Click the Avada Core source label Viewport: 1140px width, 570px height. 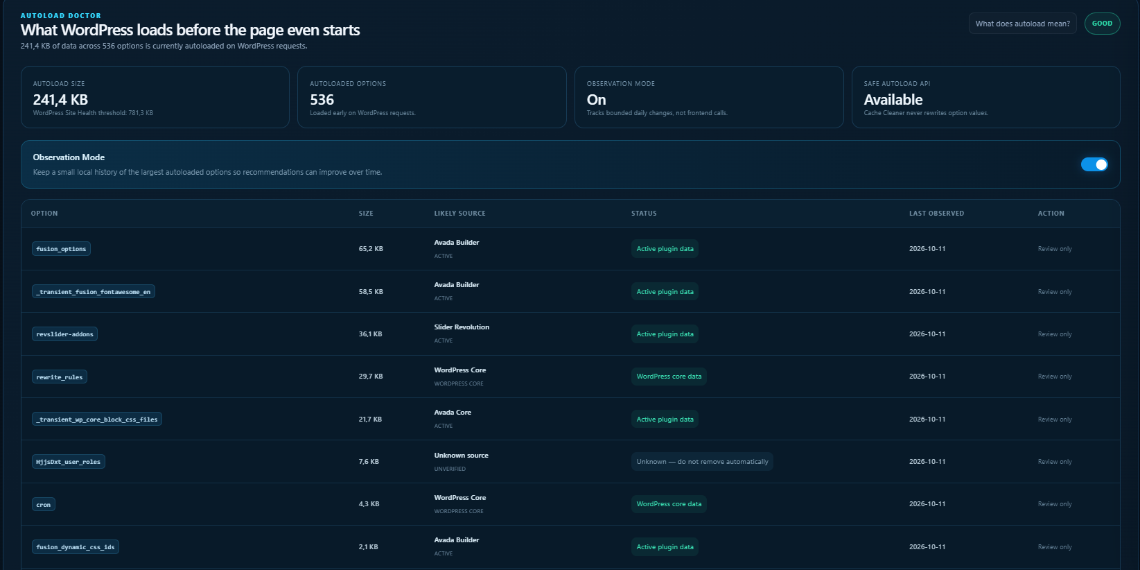(453, 413)
